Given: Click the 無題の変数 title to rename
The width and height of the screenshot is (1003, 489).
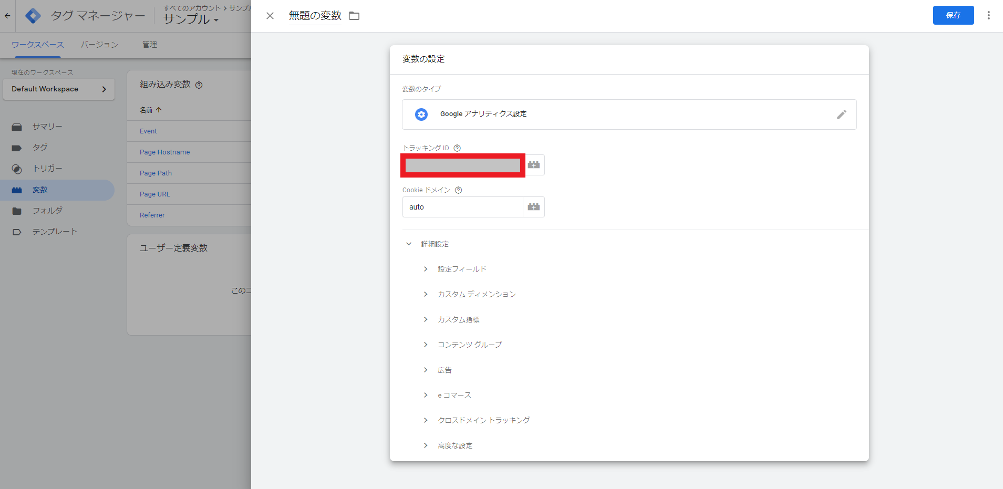Looking at the screenshot, I should pyautogui.click(x=315, y=16).
